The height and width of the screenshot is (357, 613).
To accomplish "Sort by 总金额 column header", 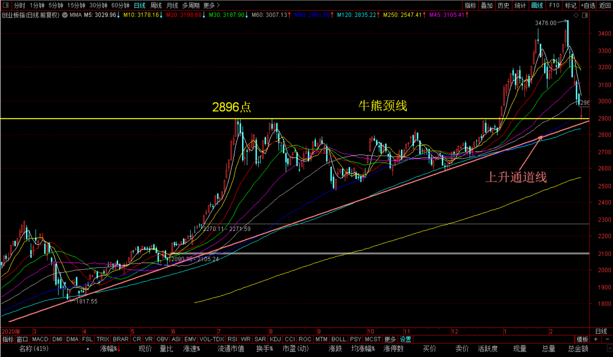I will point(578,349).
